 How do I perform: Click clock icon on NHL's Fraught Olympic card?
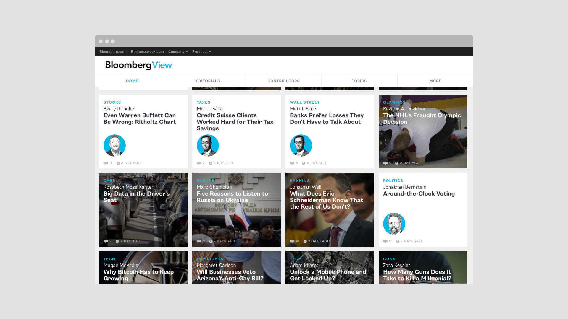(x=397, y=163)
